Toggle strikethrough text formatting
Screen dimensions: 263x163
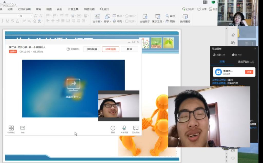12,21
